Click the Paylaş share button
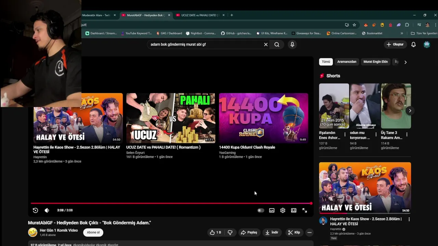The width and height of the screenshot is (438, 246). (x=249, y=232)
